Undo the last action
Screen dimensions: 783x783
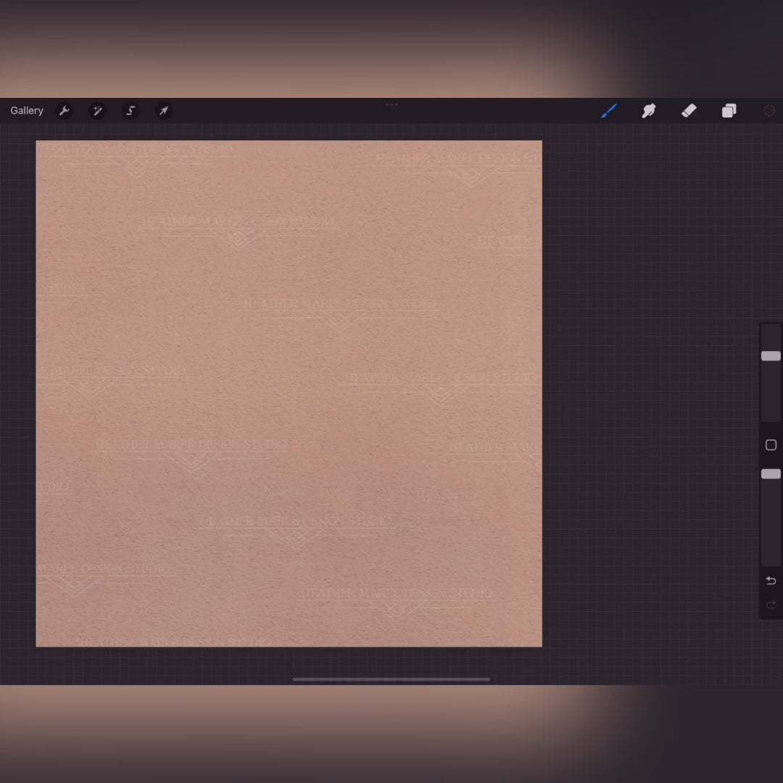tap(771, 581)
